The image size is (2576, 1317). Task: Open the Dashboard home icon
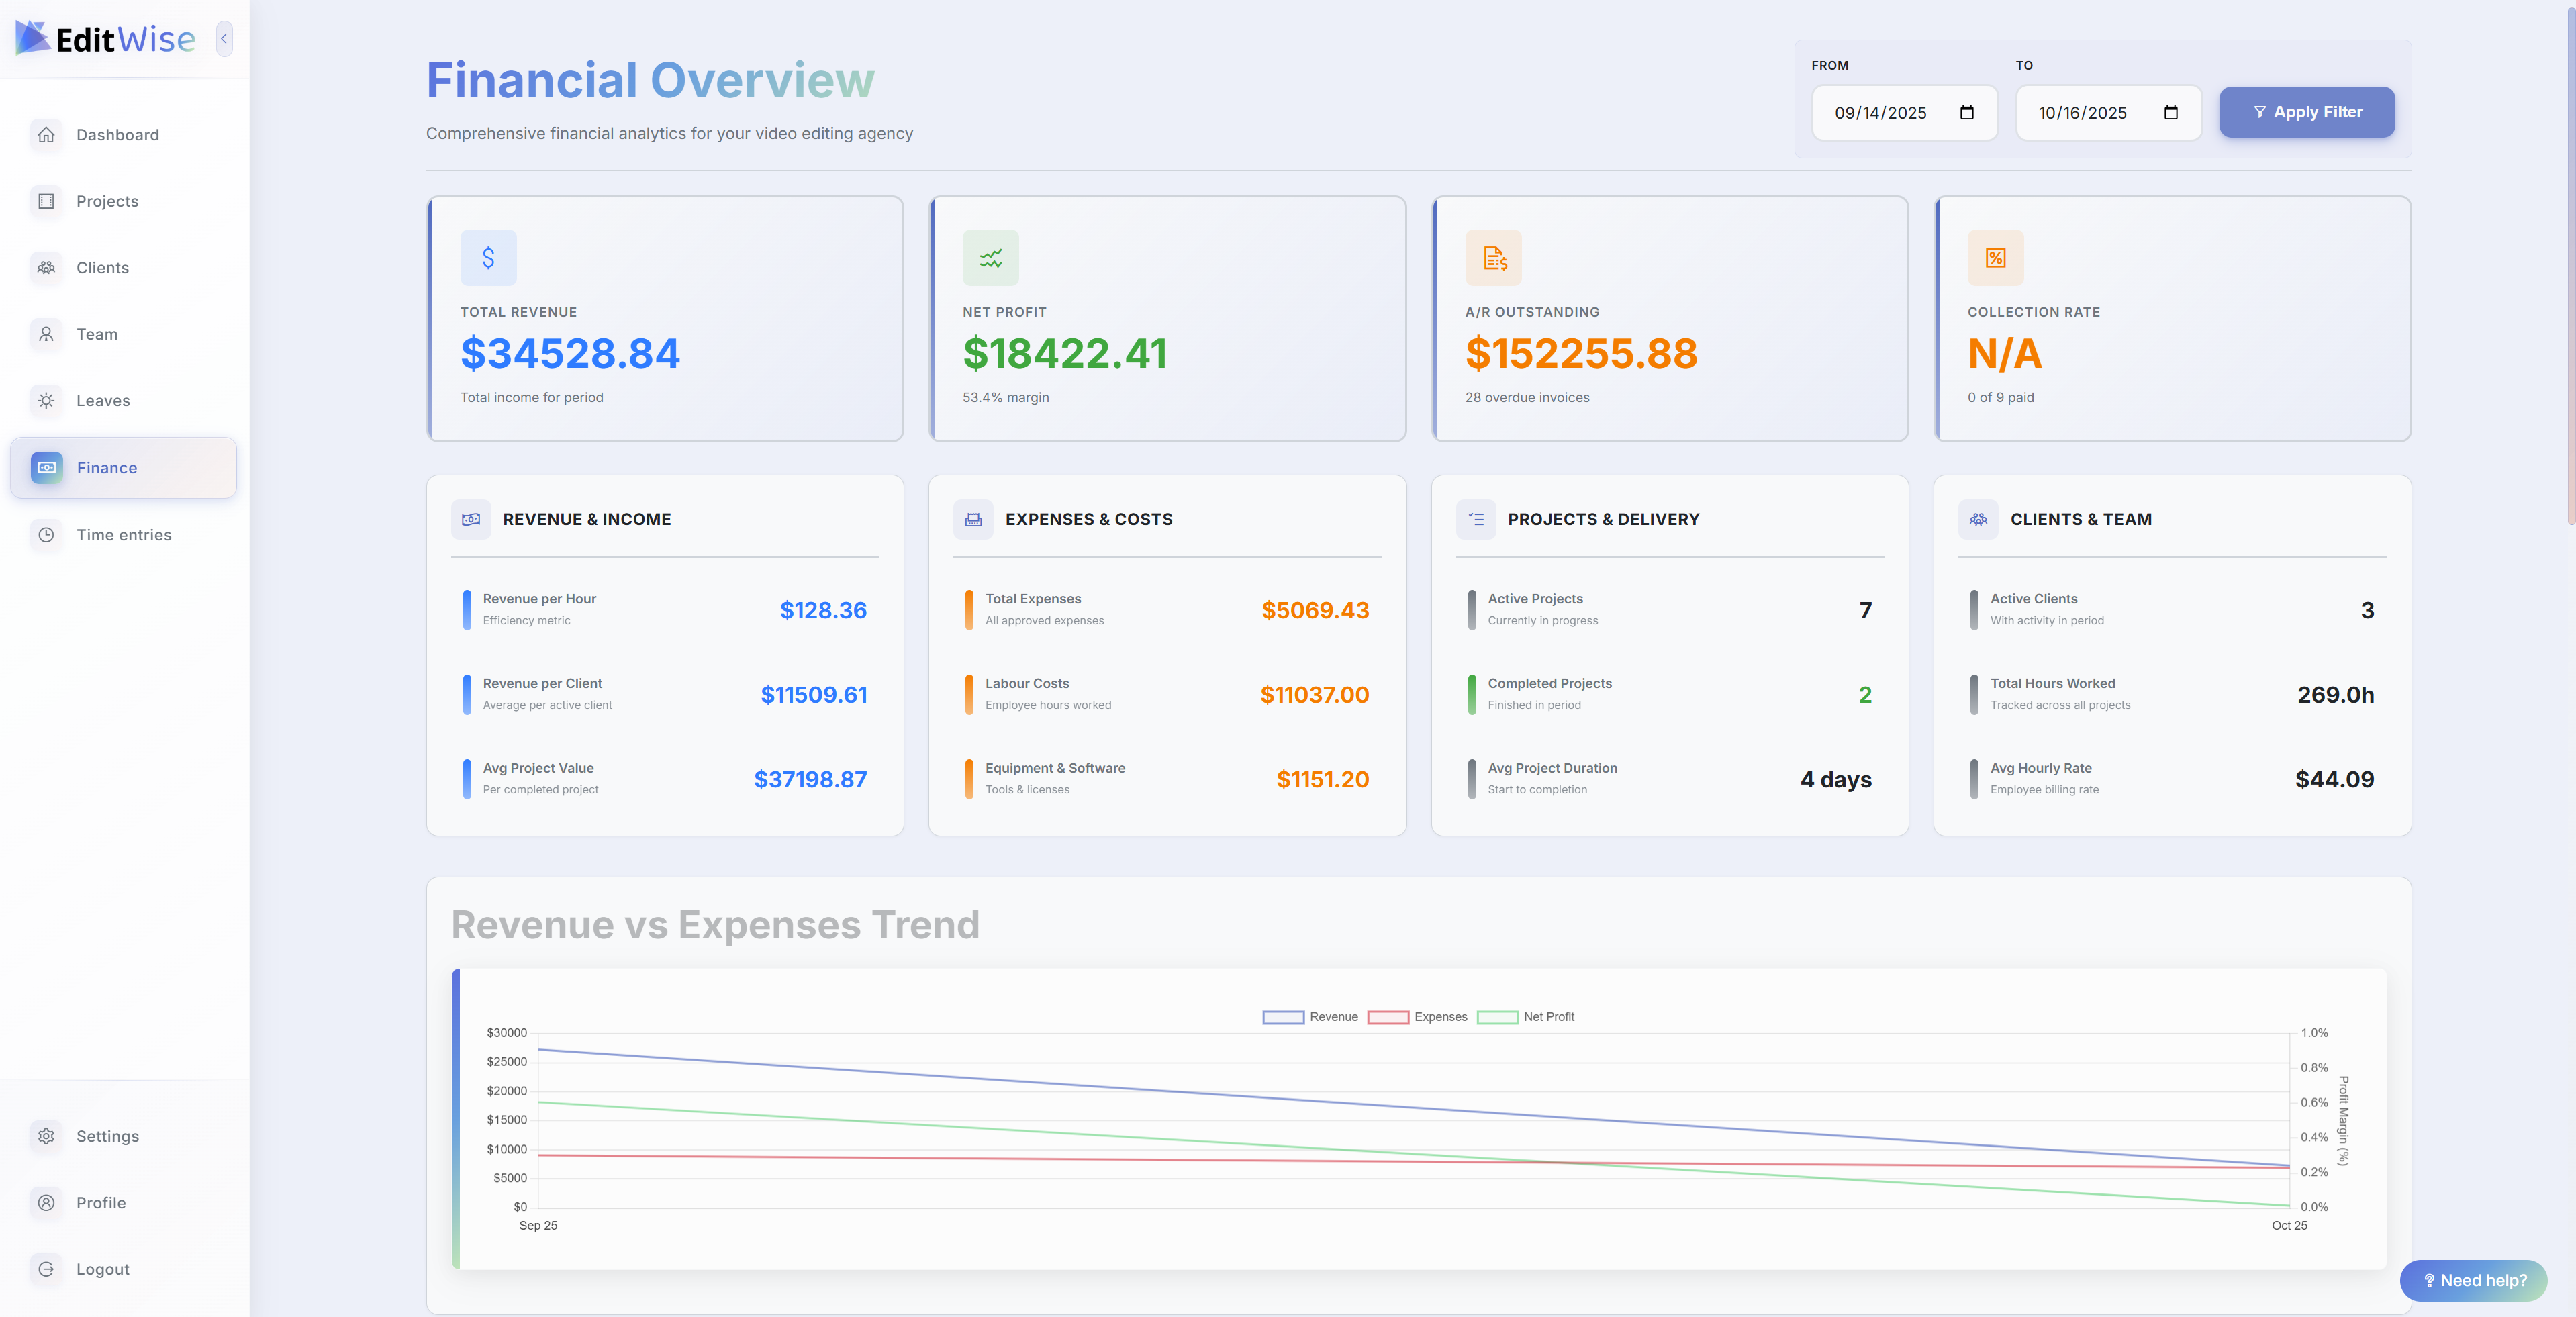point(46,135)
